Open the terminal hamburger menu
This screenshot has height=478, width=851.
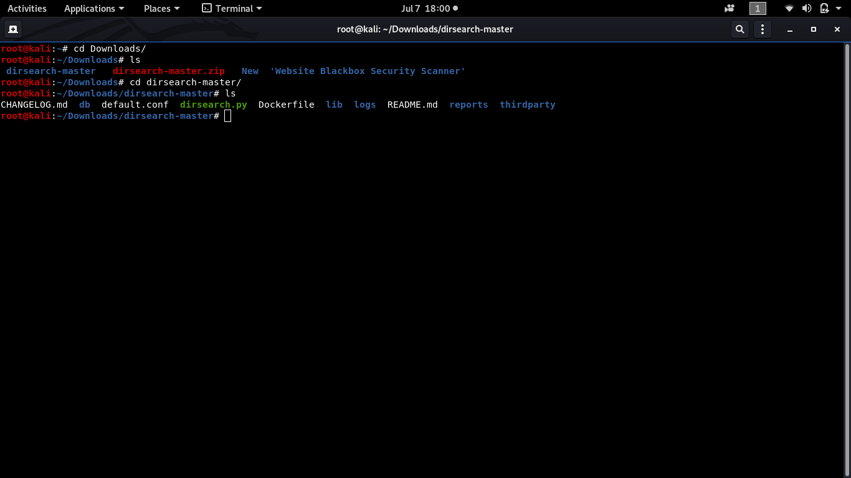coord(763,29)
